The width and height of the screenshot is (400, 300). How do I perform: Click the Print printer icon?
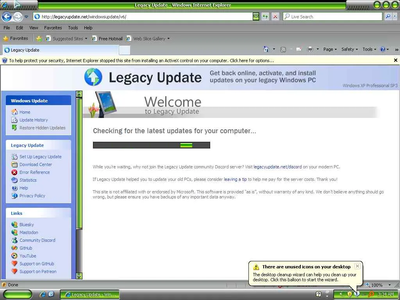pyautogui.click(x=310, y=50)
